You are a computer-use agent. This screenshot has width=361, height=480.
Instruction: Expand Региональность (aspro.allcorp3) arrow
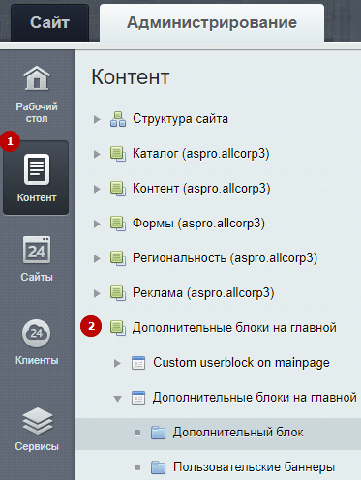pyautogui.click(x=97, y=258)
